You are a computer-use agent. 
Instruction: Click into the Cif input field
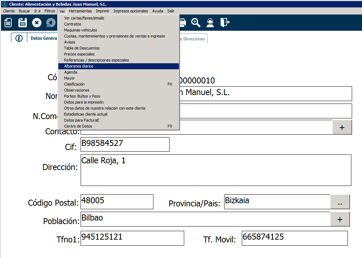[125, 144]
